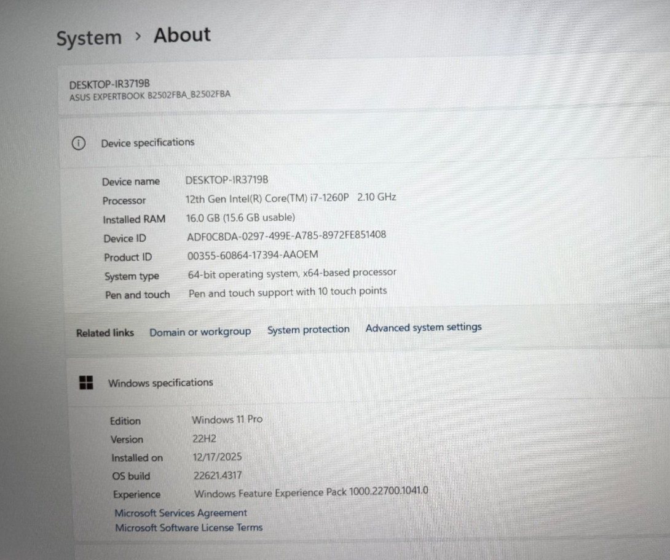Click the Experience label
This screenshot has height=560, width=670.
click(136, 494)
